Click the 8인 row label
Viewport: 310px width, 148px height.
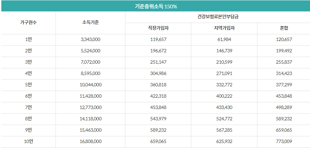point(29,118)
